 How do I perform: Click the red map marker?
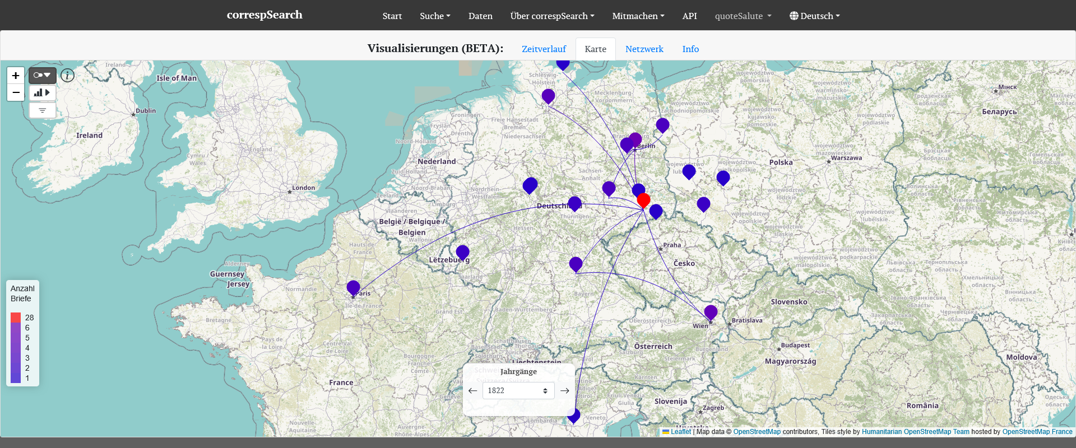(643, 199)
